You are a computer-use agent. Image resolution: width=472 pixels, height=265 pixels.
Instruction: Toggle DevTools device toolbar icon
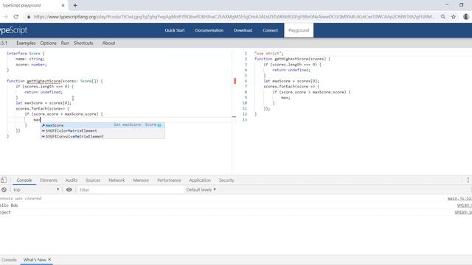(4, 180)
